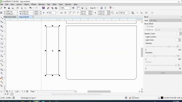The width and height of the screenshot is (182, 102).
Task: Switch to the Welcome Screen tab
Action: [x=10, y=17]
